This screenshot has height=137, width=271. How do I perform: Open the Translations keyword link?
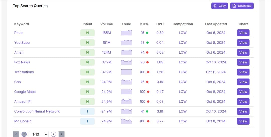tap(24, 72)
